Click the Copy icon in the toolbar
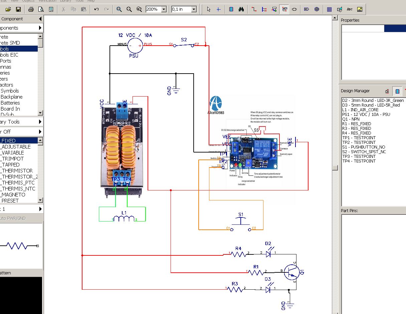406x314 pixels. click(x=73, y=9)
